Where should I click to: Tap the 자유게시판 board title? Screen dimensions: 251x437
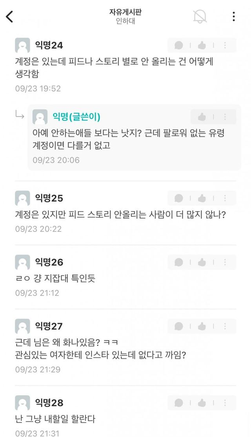tap(125, 12)
